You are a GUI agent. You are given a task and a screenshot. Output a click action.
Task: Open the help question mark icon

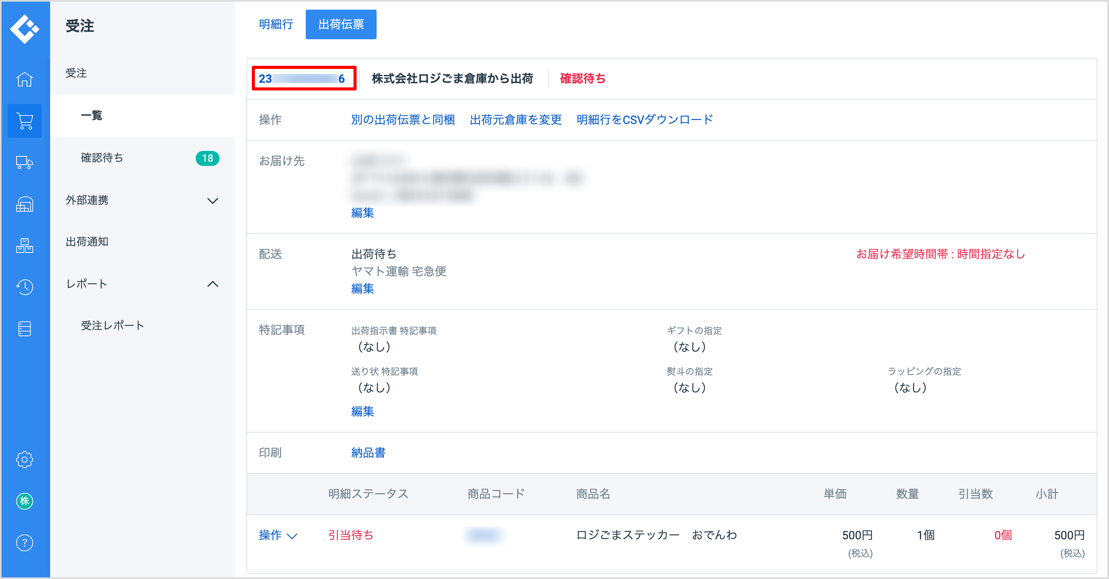coord(25,543)
